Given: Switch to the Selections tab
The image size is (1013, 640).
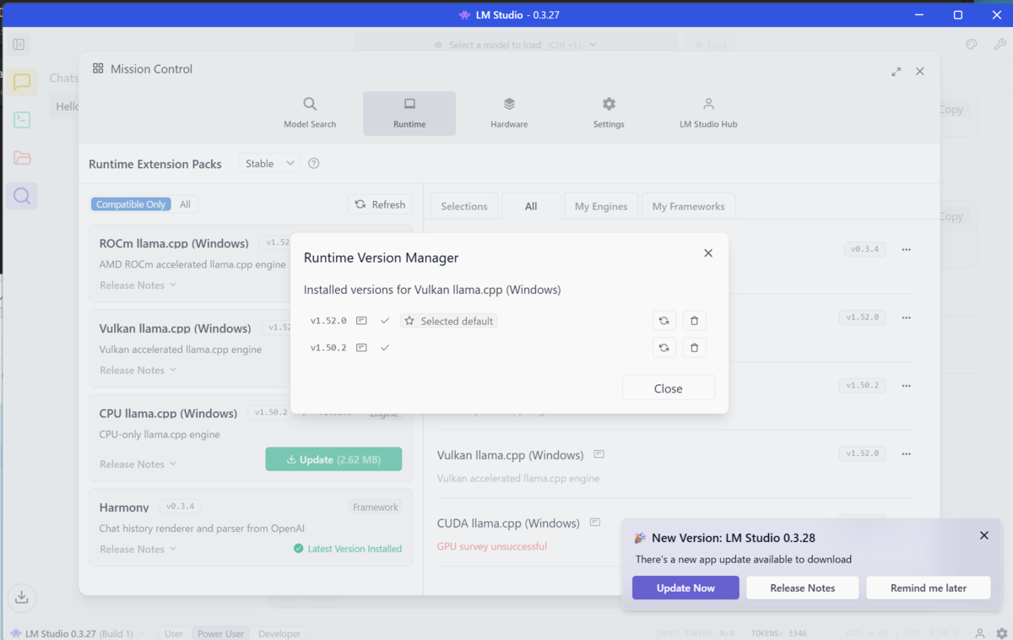Looking at the screenshot, I should click(464, 206).
